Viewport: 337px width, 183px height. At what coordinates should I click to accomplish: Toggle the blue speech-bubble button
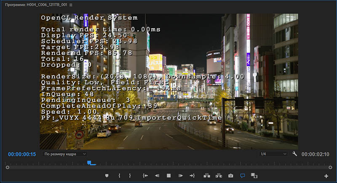pyautogui.click(x=243, y=176)
